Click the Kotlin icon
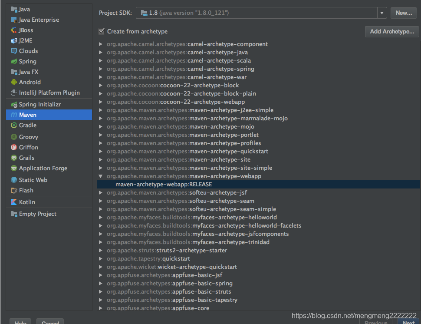 tap(14, 202)
